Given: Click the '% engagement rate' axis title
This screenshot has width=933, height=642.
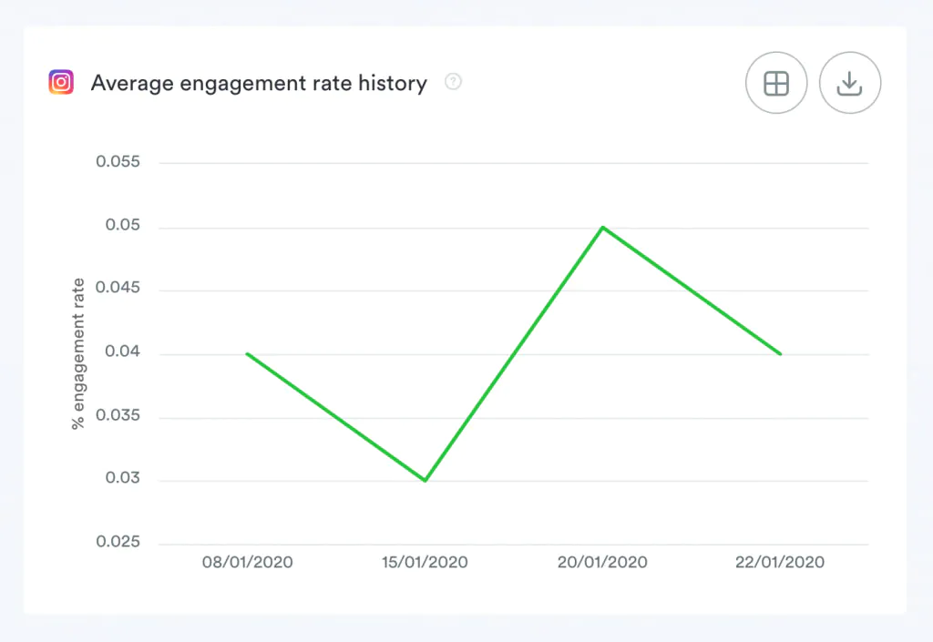Looking at the screenshot, I should pos(78,353).
